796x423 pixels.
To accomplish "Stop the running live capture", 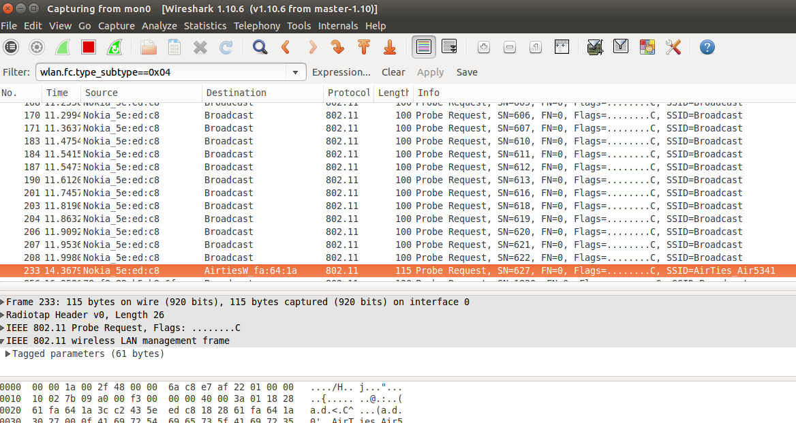I will (88, 47).
